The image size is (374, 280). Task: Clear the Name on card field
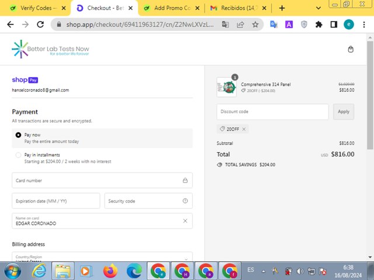tap(185, 221)
